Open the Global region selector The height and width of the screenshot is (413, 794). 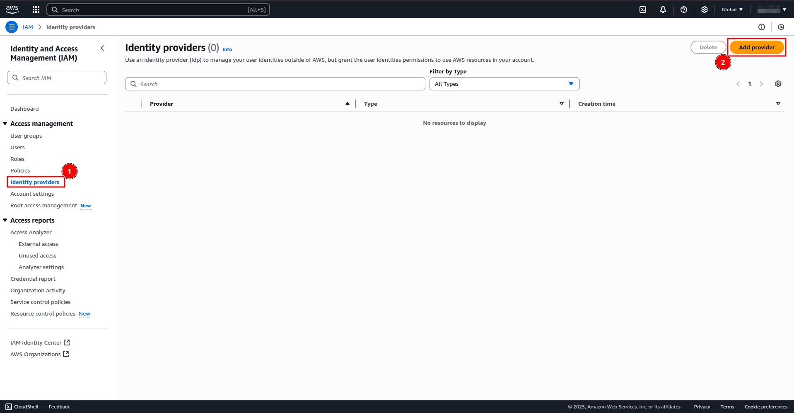pyautogui.click(x=731, y=9)
